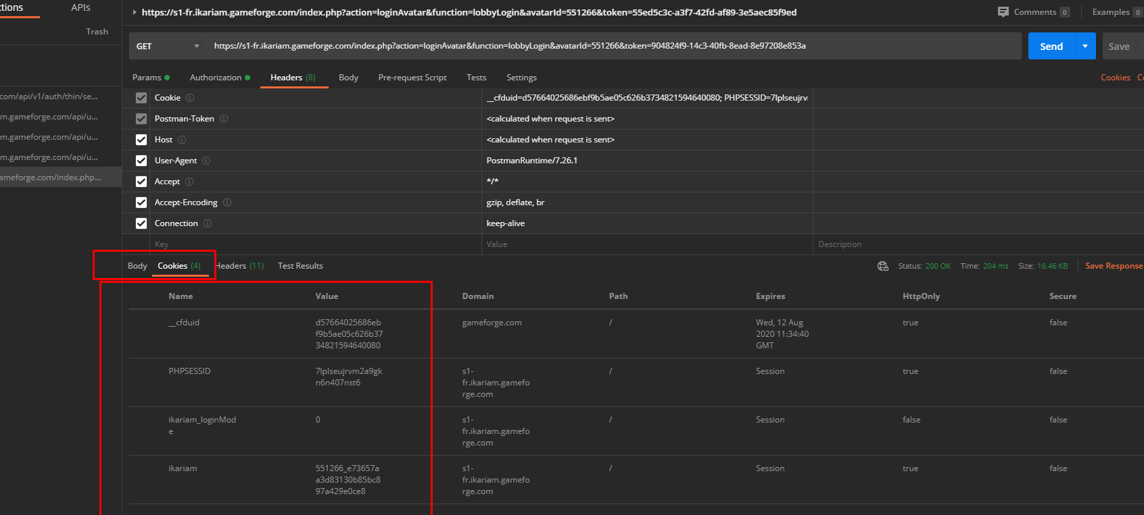Screen dimensions: 1144x515
Task: Disable the Accept header checkbox
Action: coord(141,182)
